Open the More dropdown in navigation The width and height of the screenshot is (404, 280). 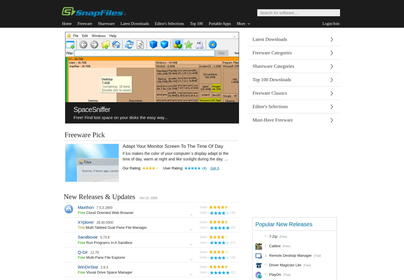click(x=243, y=24)
